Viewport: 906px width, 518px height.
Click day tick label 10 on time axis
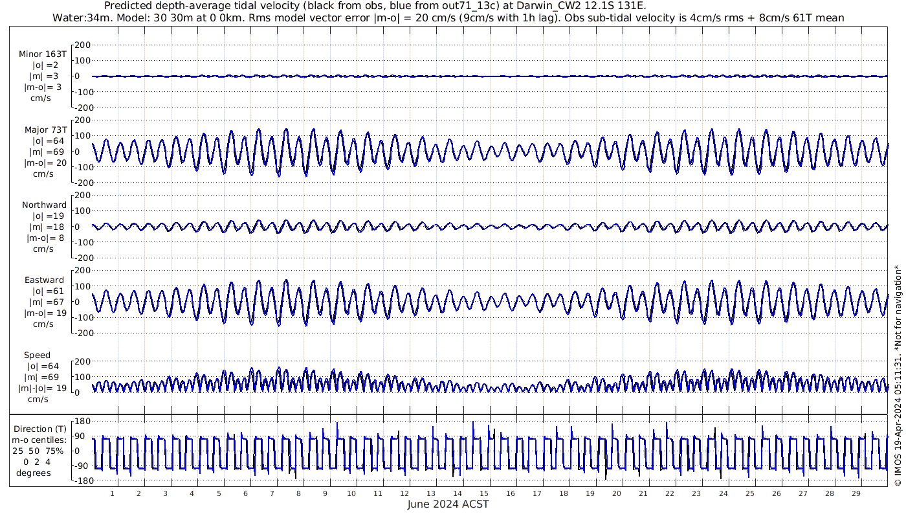pos(351,493)
